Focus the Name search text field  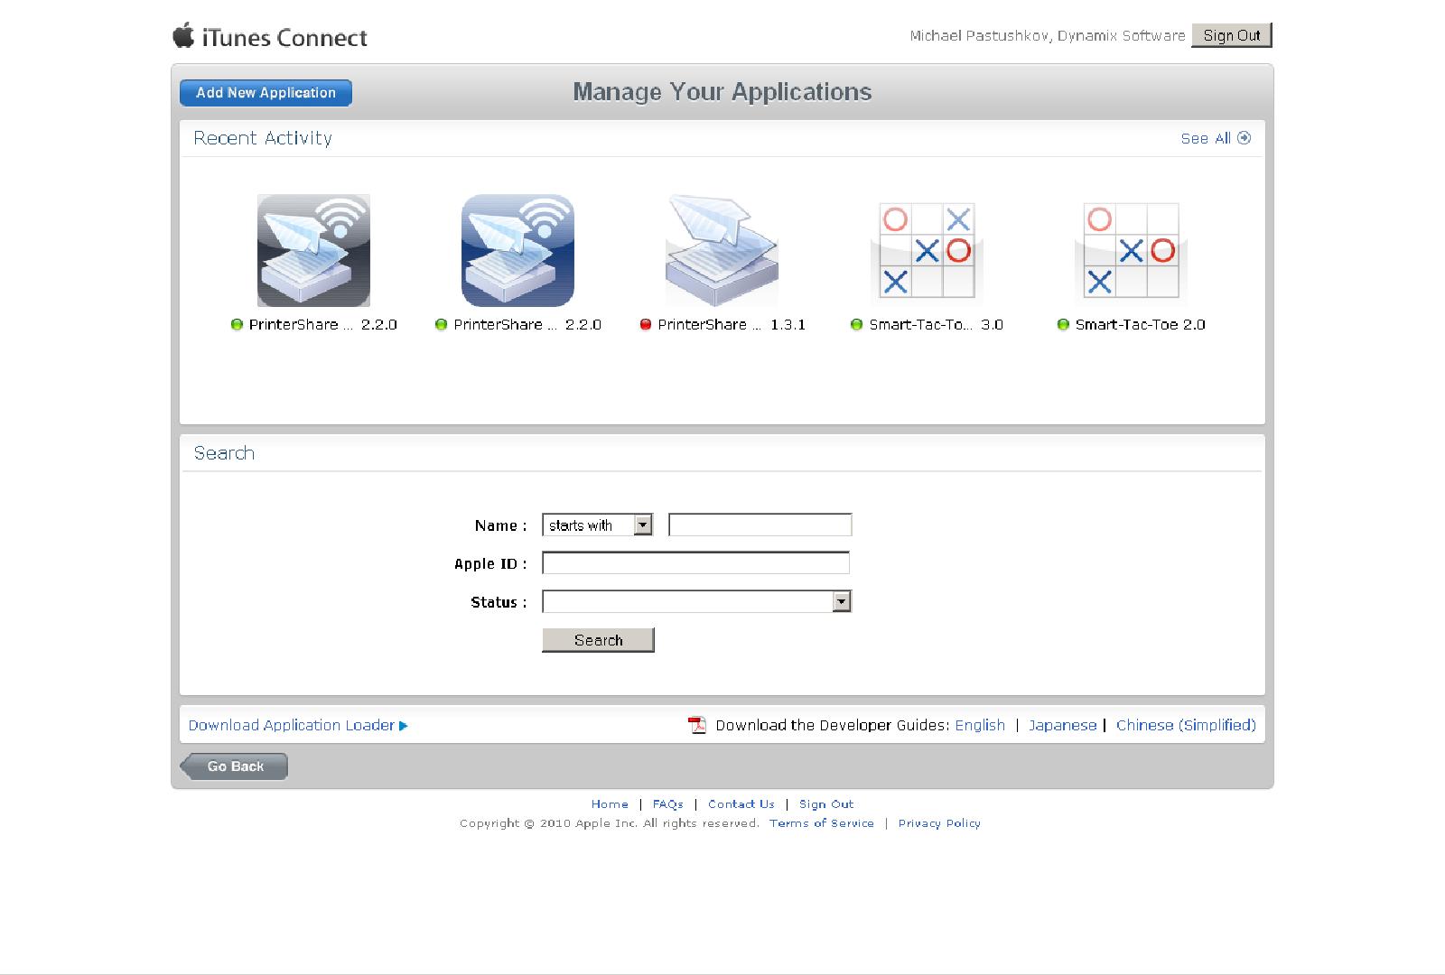[760, 525]
